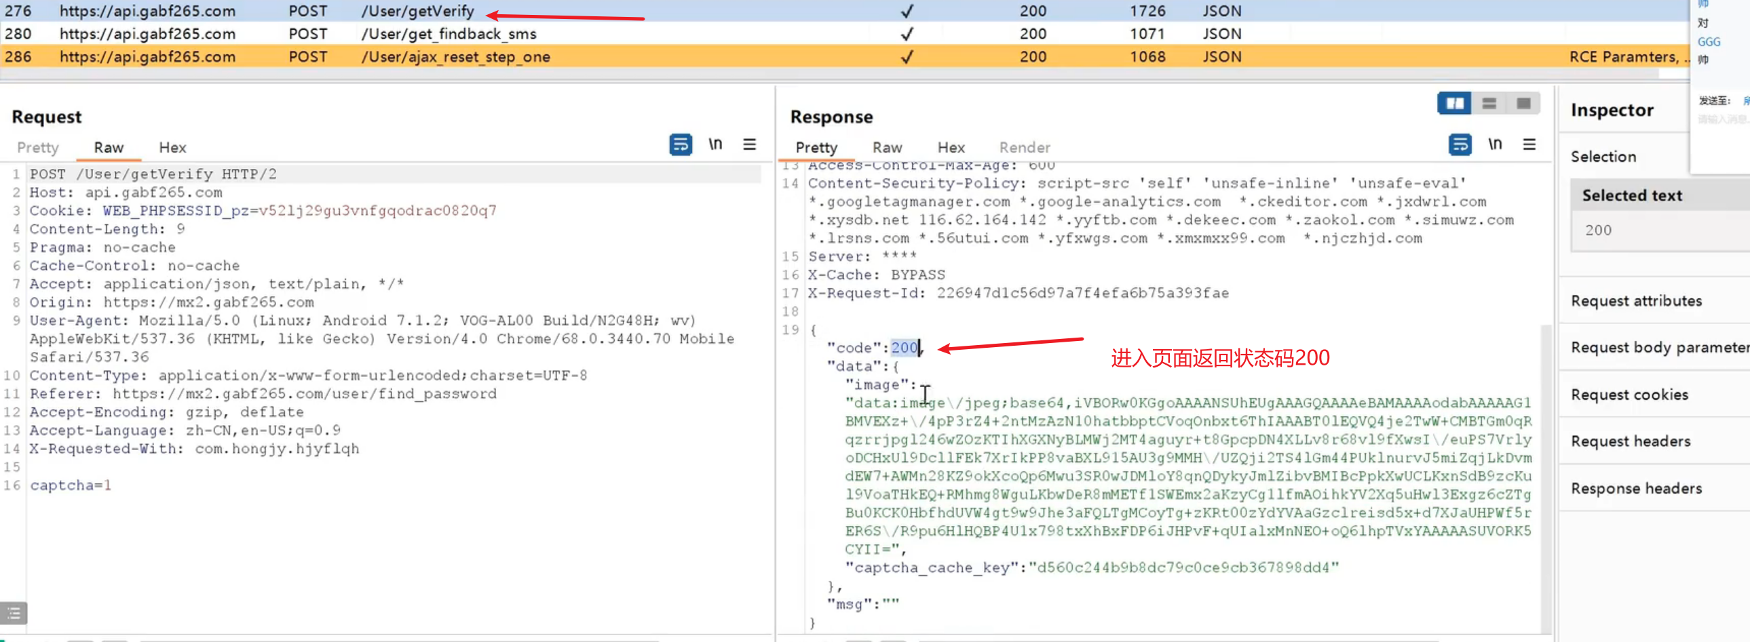Select side-by-side split layout view
This screenshot has height=642, width=1750.
(x=1454, y=103)
